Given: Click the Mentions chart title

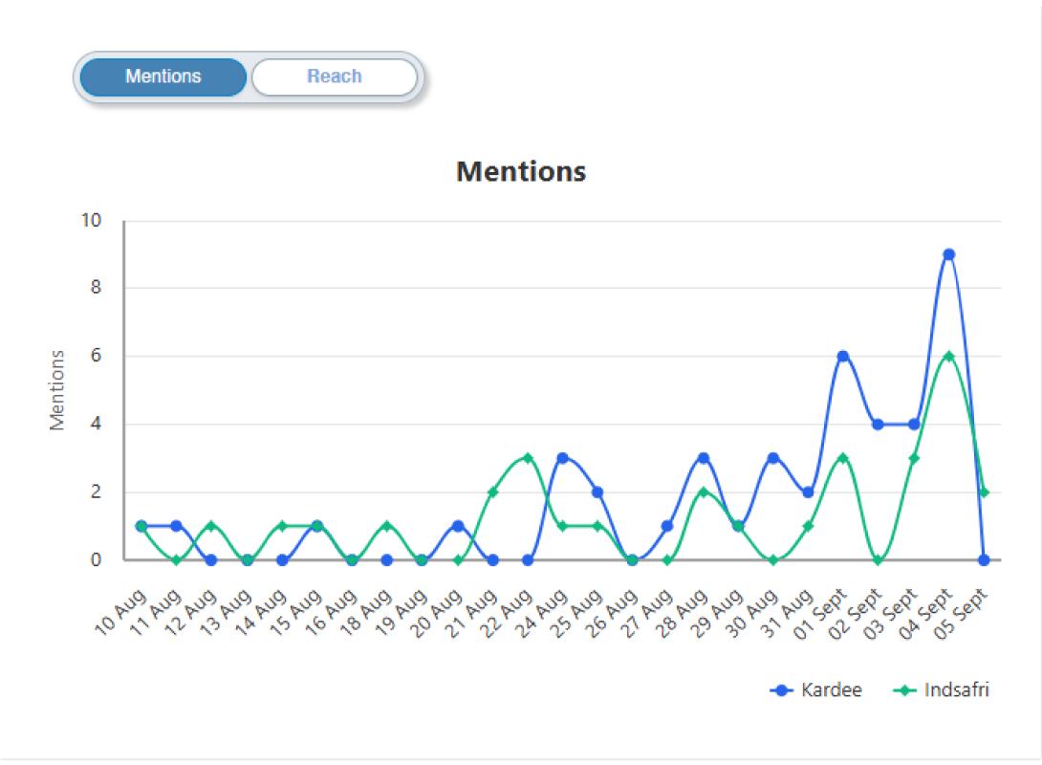Looking at the screenshot, I should pyautogui.click(x=521, y=171).
